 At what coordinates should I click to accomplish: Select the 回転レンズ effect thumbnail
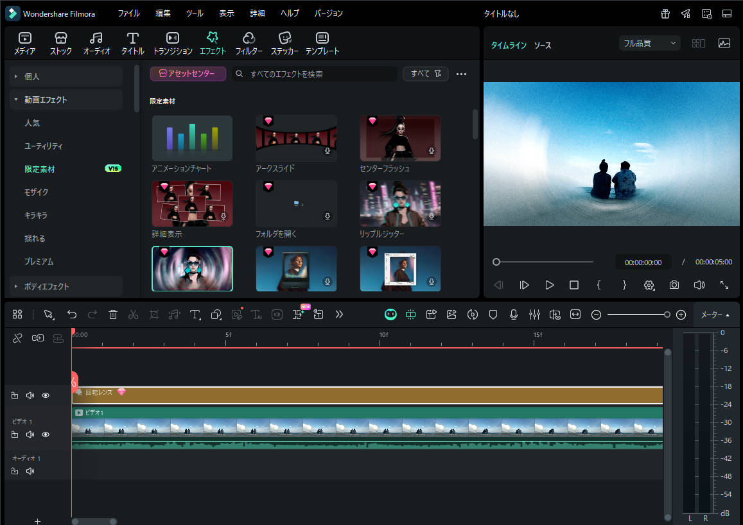tap(192, 268)
